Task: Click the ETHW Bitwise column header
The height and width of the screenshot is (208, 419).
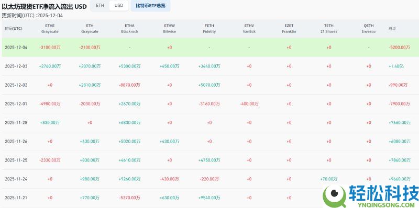Action: [169, 29]
